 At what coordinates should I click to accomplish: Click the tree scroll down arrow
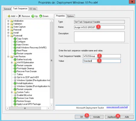(x=52, y=105)
